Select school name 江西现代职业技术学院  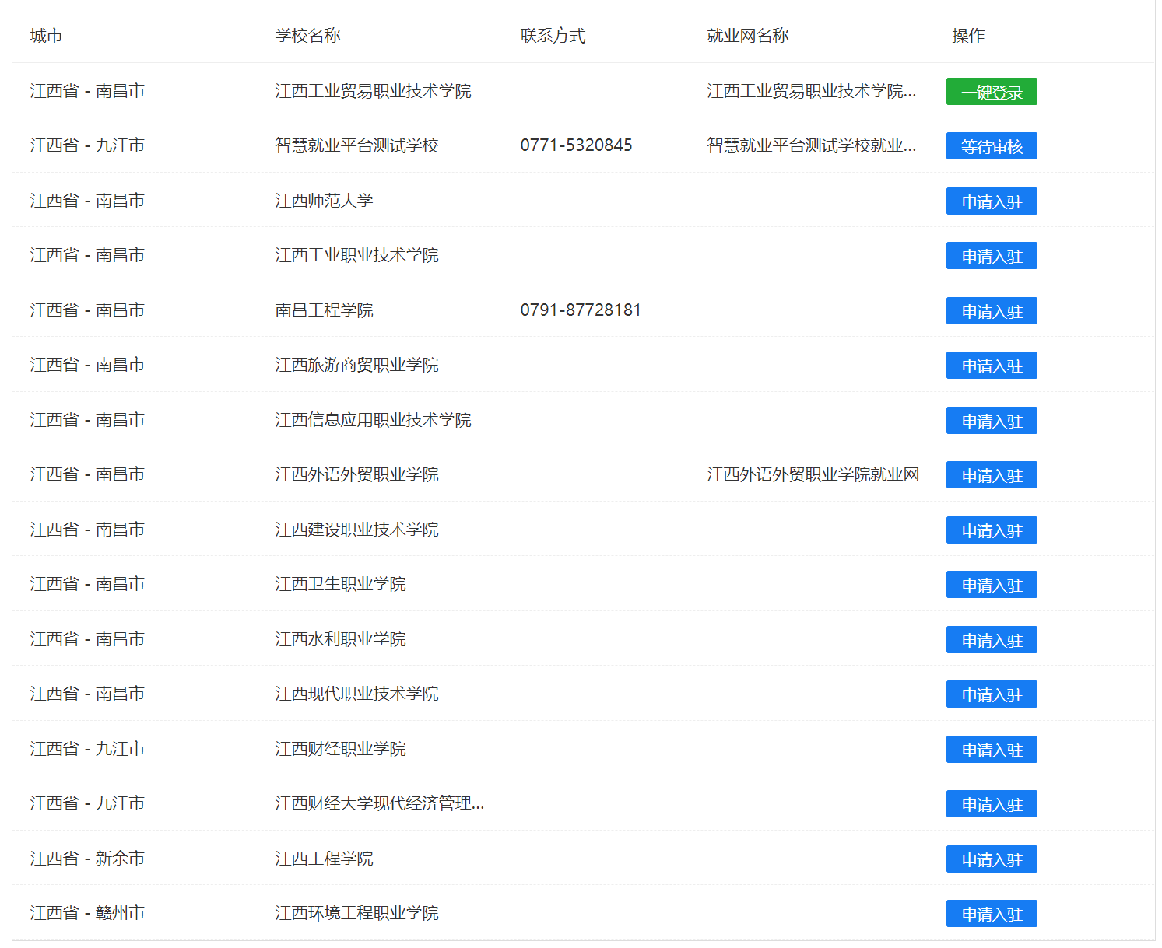click(357, 694)
